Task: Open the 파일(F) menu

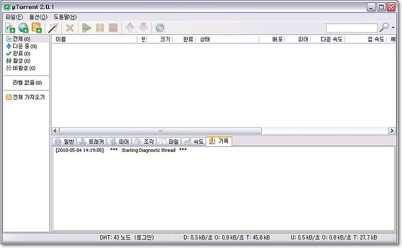Action: (15, 17)
